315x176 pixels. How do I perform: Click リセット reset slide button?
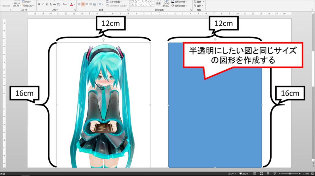pyautogui.click(x=26, y=2)
